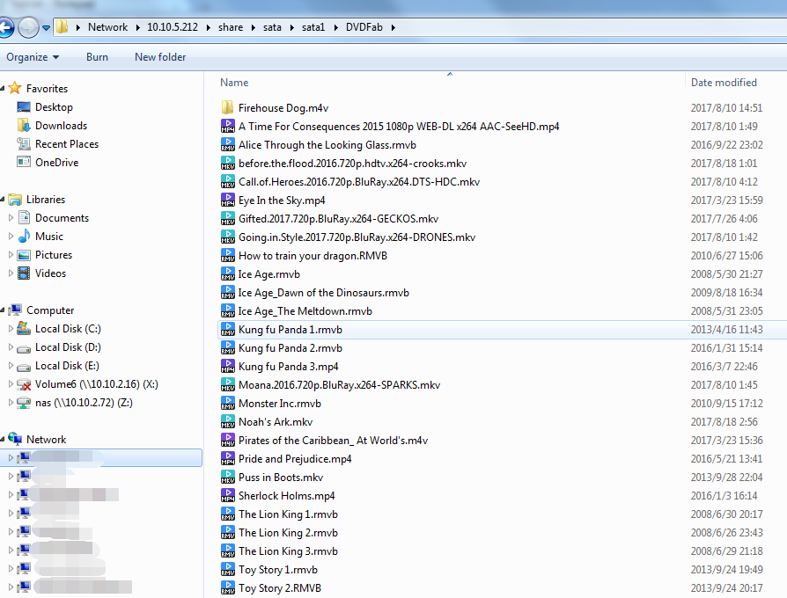Expand the Music library node
This screenshot has width=787, height=598.
point(11,236)
